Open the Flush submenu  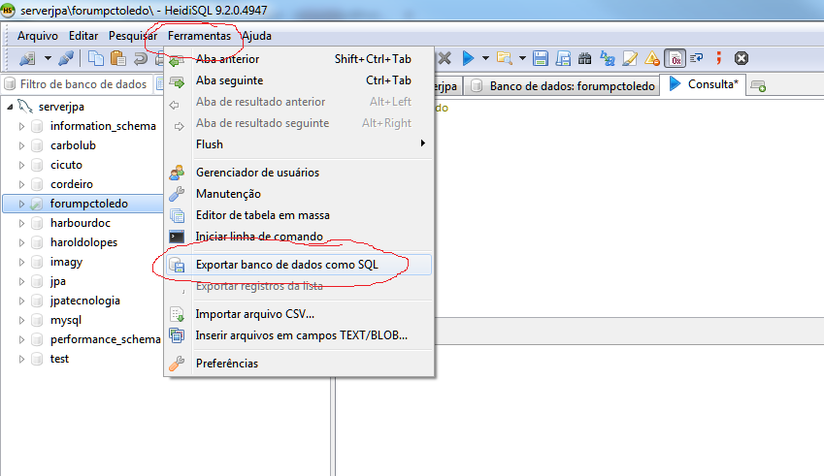click(x=299, y=144)
